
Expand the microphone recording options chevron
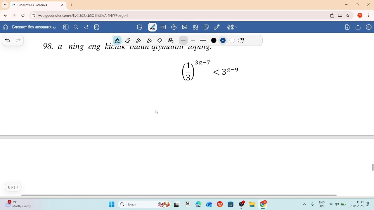(x=236, y=27)
